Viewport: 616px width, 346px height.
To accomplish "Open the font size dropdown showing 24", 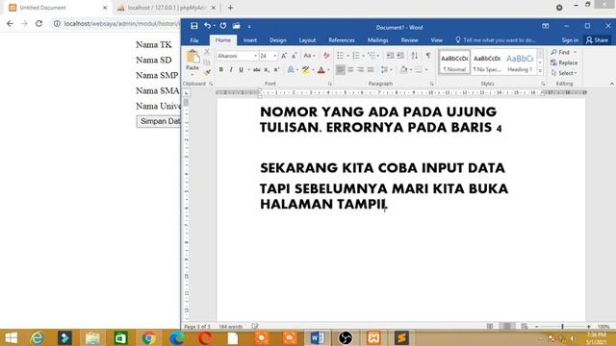I will click(x=275, y=56).
